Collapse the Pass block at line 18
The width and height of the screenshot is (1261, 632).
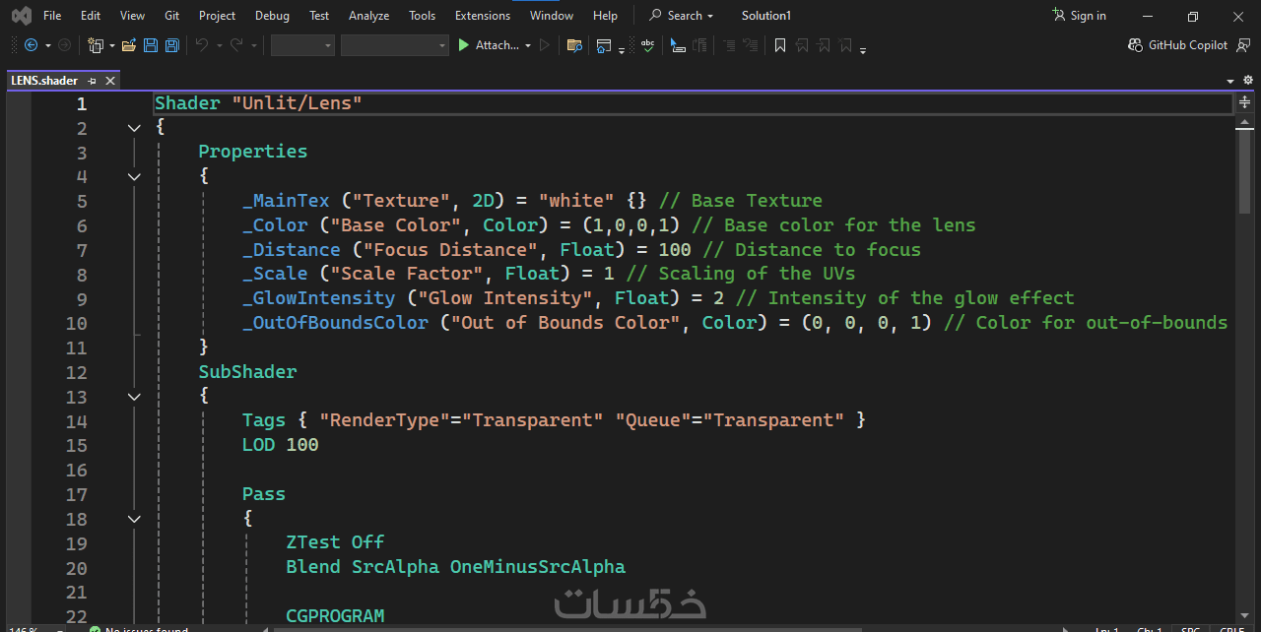[134, 519]
